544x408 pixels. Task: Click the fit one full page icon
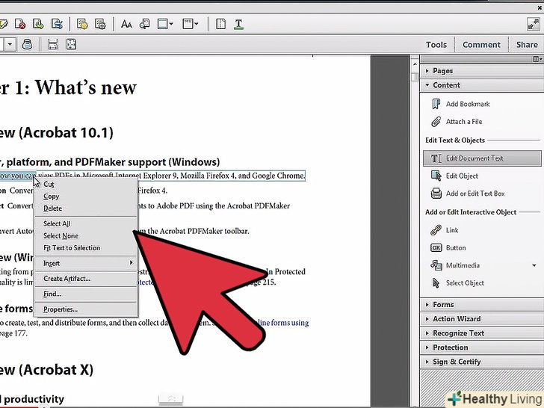[71, 44]
